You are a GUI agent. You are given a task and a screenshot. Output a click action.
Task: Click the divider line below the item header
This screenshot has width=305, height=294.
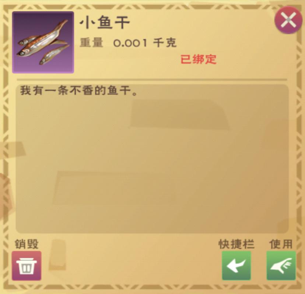click(152, 80)
